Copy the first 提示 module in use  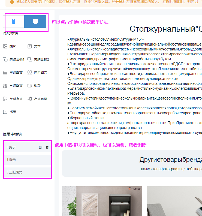click(41, 147)
